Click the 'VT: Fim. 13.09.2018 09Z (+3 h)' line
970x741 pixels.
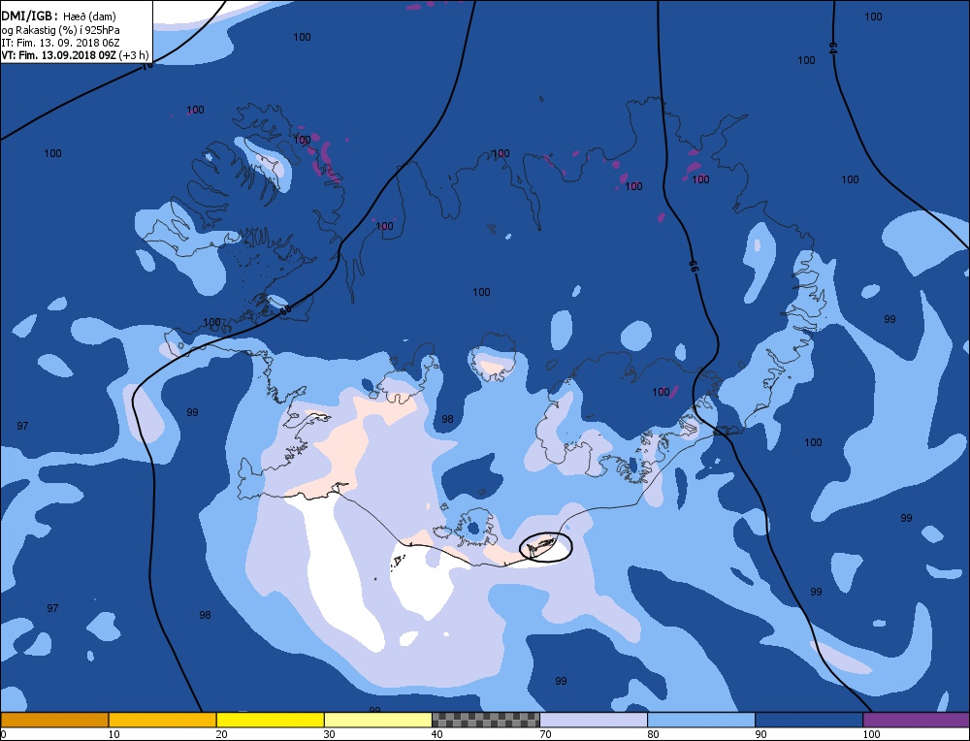pos(75,55)
